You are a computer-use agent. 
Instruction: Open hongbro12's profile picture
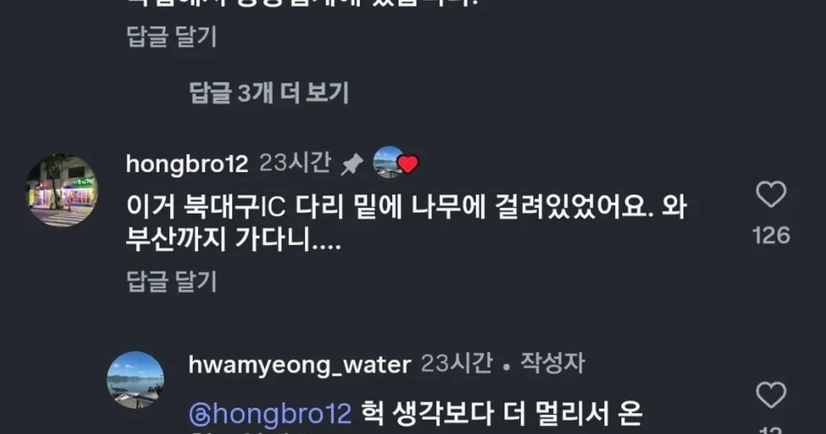[62, 190]
